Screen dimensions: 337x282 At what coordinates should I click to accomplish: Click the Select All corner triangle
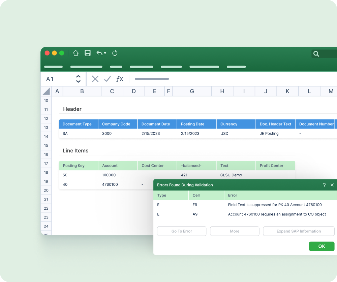(x=47, y=91)
